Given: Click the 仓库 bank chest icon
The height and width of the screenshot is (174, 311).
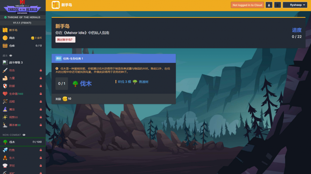Looking at the screenshot, I should point(5,46).
